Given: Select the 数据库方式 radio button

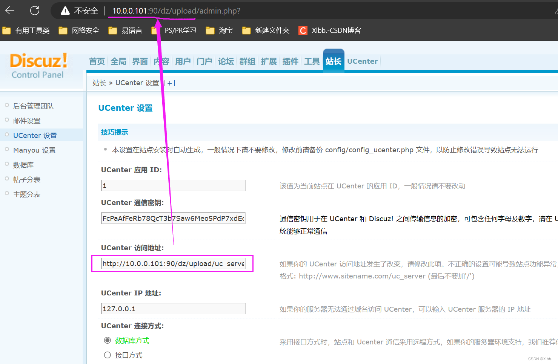Looking at the screenshot, I should click(107, 340).
